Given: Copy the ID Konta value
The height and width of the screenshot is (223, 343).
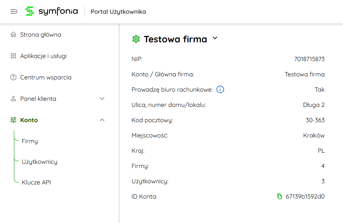Looking at the screenshot, I should pyautogui.click(x=280, y=197).
